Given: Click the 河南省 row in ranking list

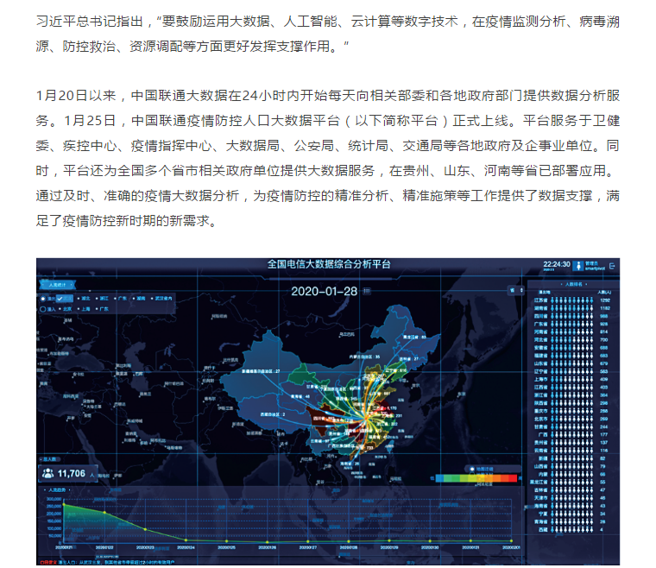Looking at the screenshot, I should pyautogui.click(x=572, y=332).
